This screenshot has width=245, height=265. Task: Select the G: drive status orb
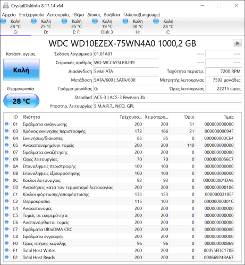3,21
